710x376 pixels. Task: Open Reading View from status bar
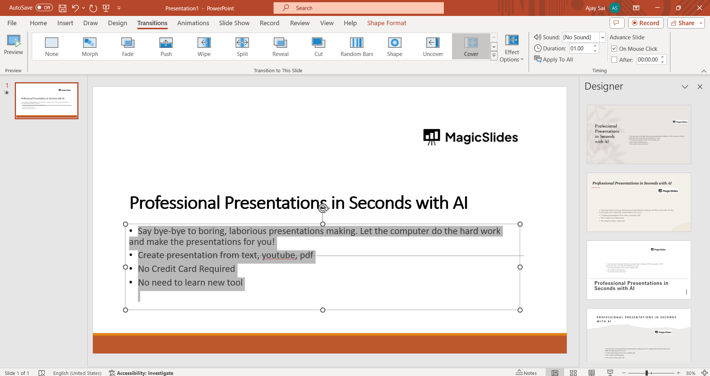(592, 373)
